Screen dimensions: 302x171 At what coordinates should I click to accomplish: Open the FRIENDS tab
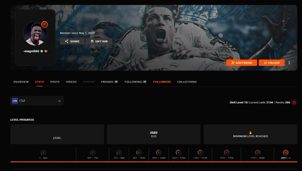click(109, 82)
